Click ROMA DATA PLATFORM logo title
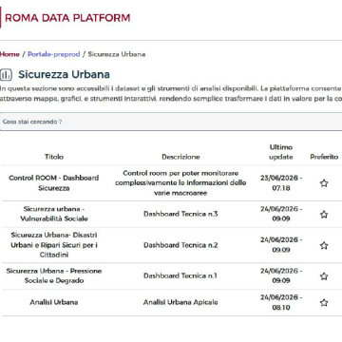The image size is (342, 342). point(67,18)
